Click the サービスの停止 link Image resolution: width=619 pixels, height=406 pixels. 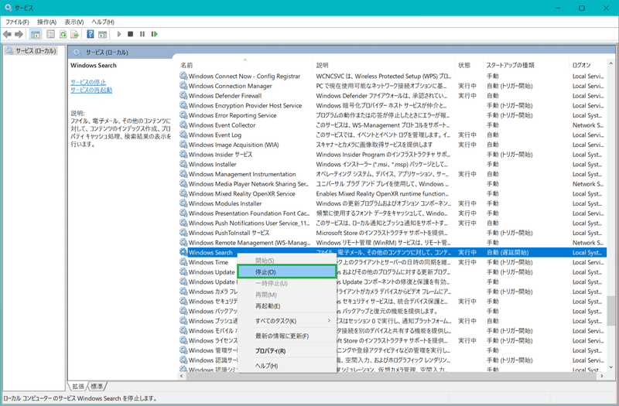[x=88, y=82]
